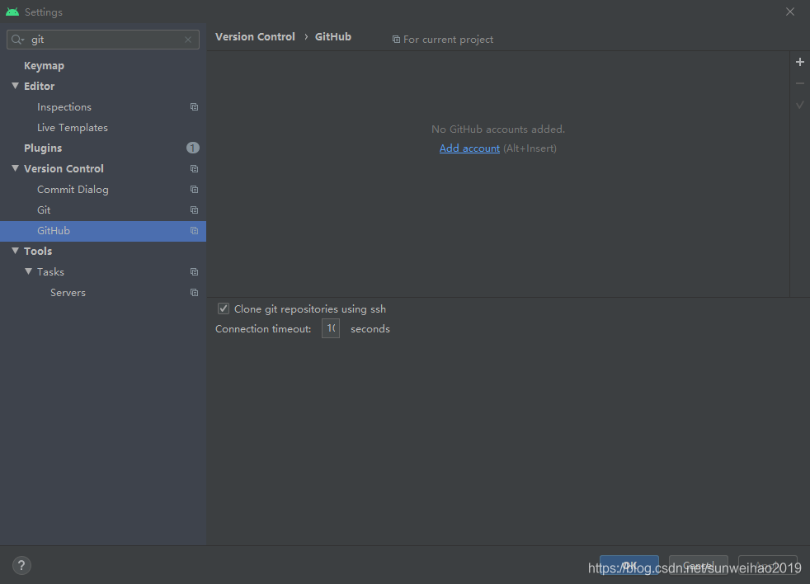
Task: Clear the git search text
Action: (188, 40)
